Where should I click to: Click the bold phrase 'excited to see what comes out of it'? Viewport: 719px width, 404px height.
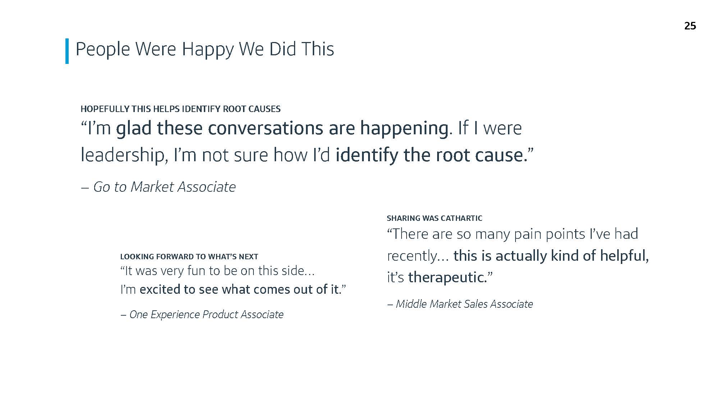pos(239,289)
